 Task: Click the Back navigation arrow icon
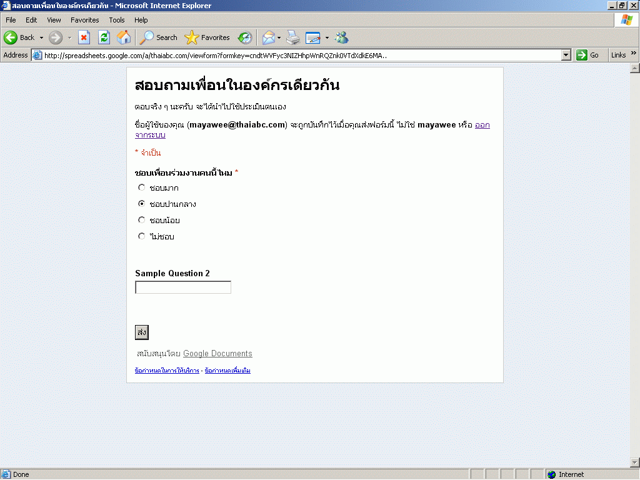click(x=11, y=37)
